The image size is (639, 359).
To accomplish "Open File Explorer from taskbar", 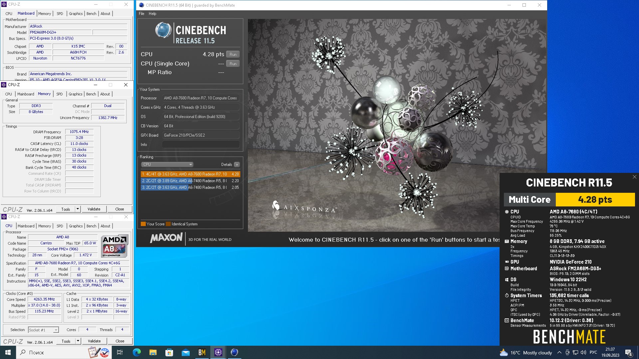I will coord(153,352).
